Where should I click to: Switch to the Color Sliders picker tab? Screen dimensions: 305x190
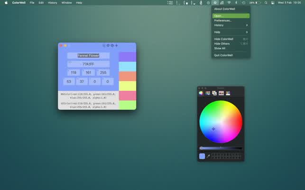208,93
